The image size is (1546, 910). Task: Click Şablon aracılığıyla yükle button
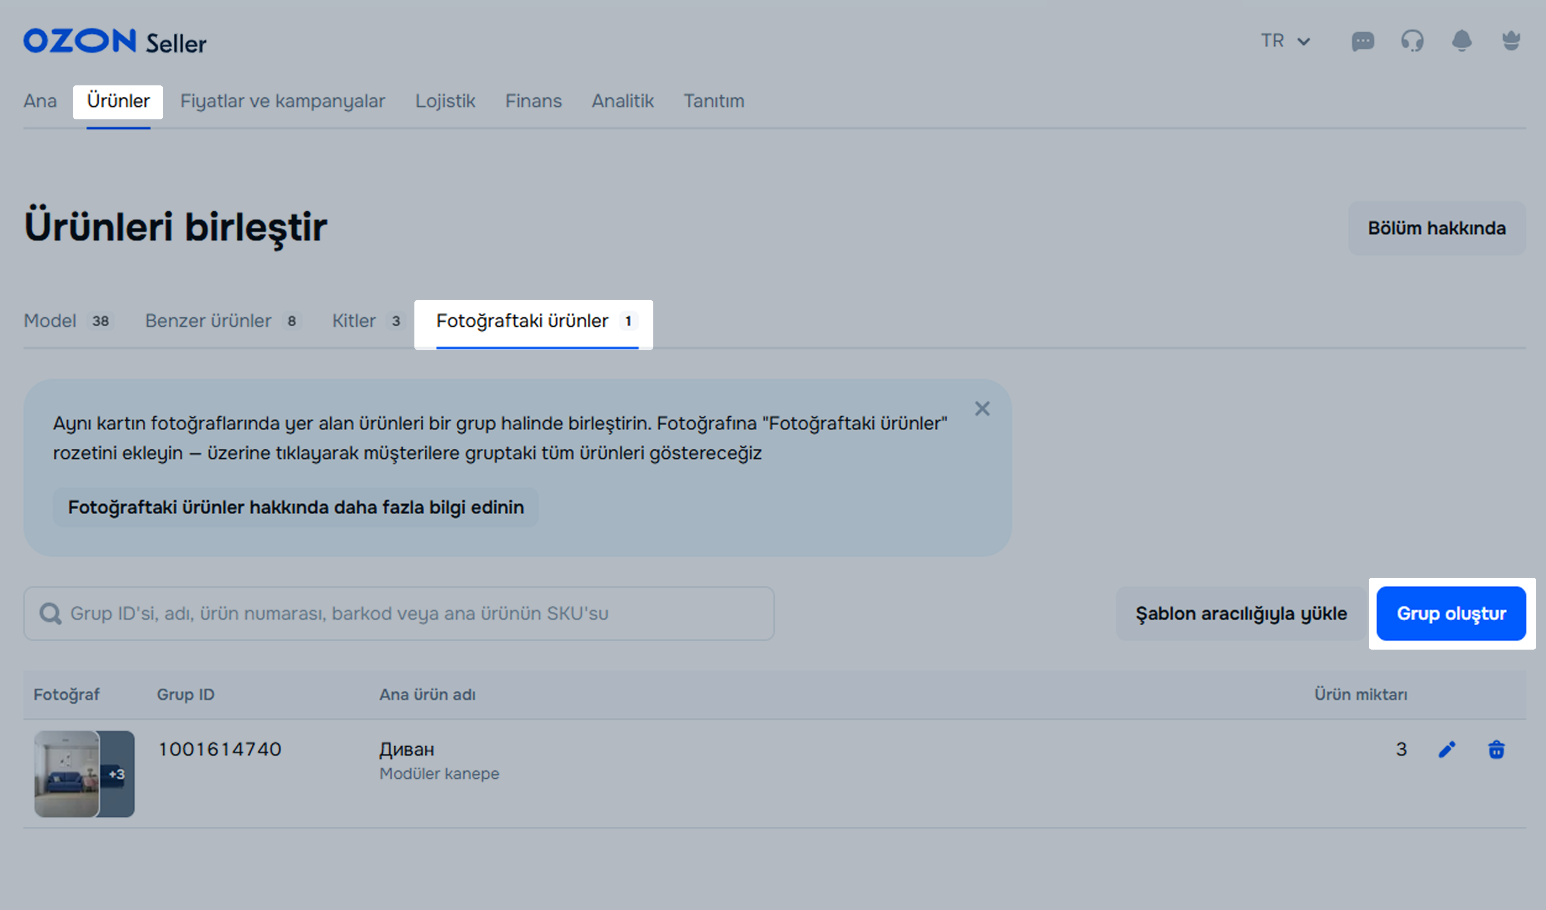click(x=1241, y=614)
